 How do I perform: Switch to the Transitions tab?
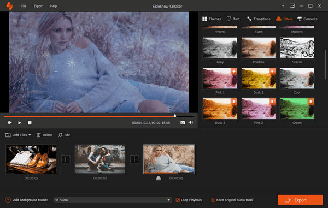click(x=259, y=19)
